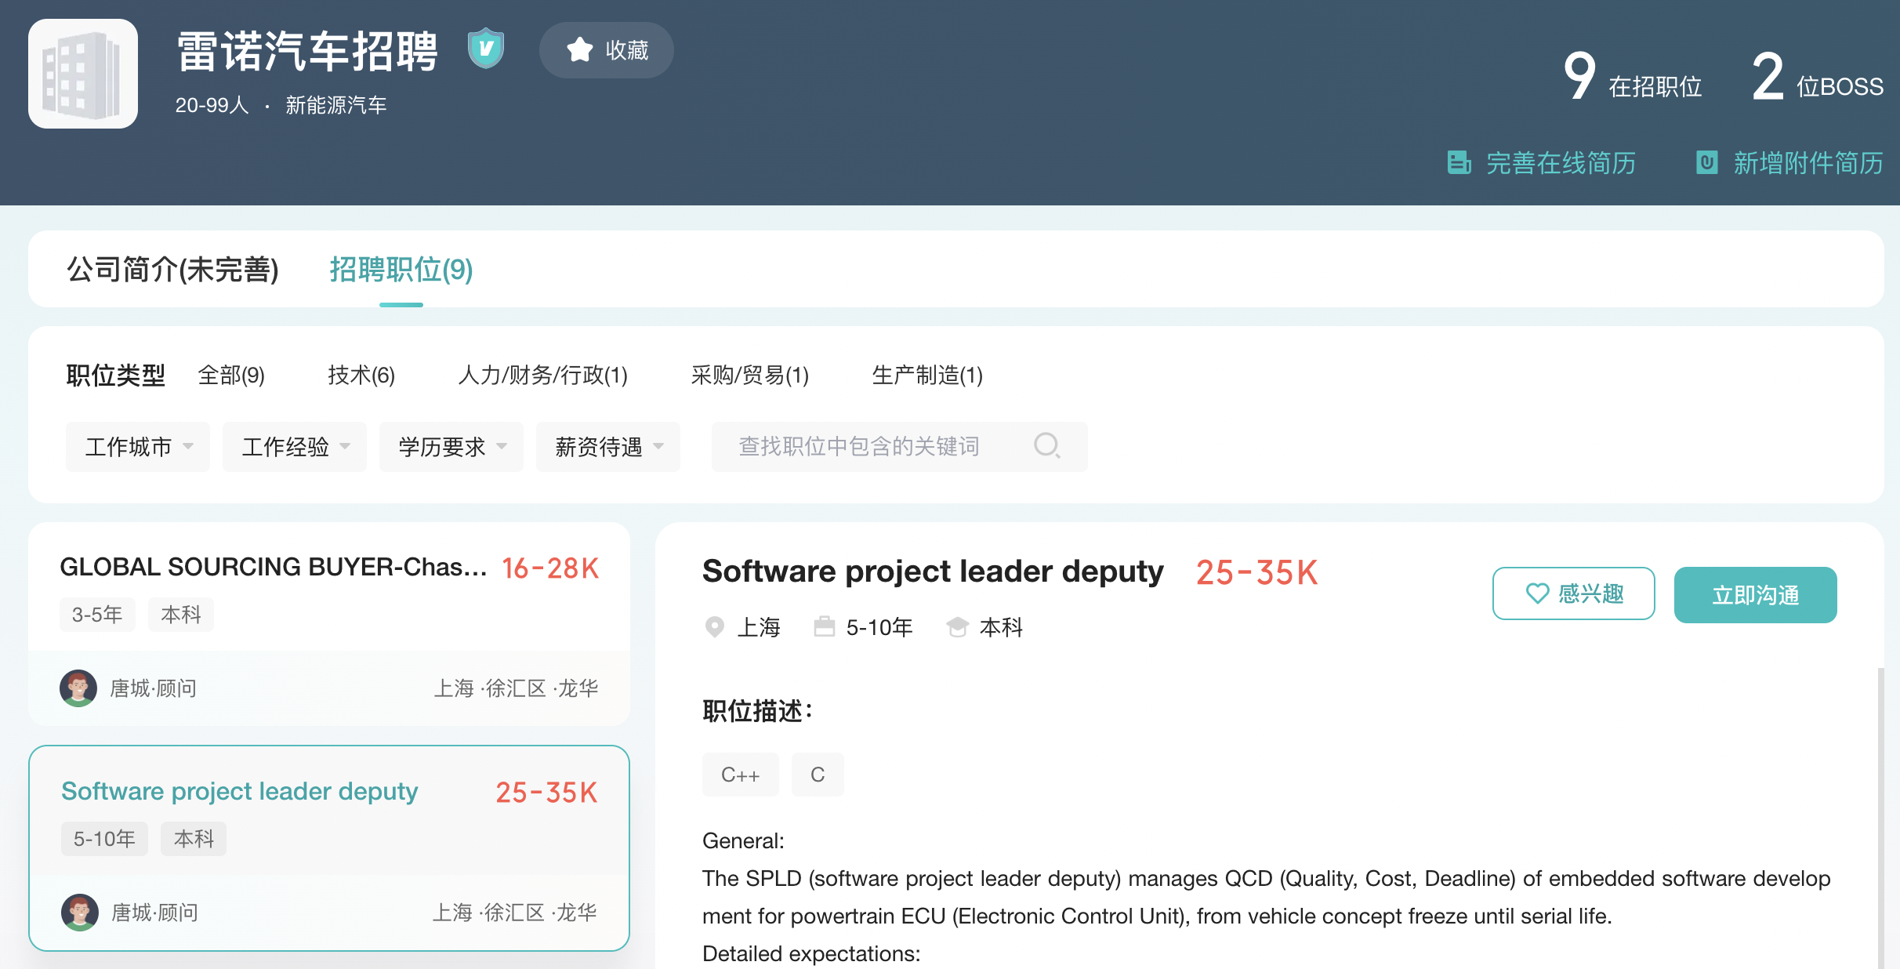
Task: Click recruiter 唐城 avatar in first job card
Action: (78, 688)
